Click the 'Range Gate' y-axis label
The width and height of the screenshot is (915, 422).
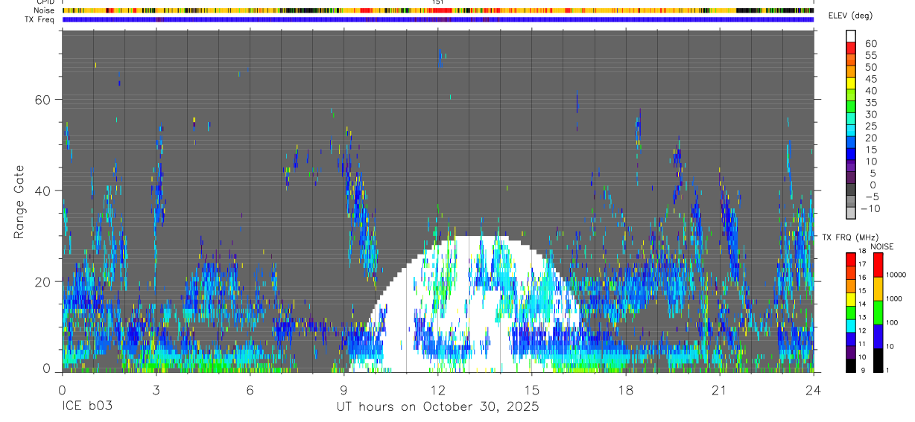tap(19, 202)
